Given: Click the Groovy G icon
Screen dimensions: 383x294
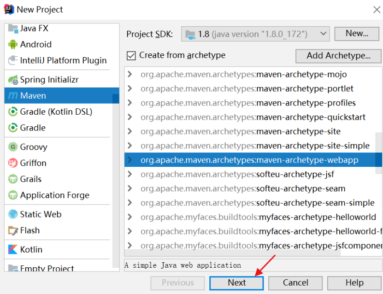Looking at the screenshot, I should (13, 147).
